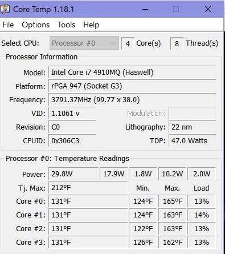Click the 1.8W power reading
The height and width of the screenshot is (254, 225).
[143, 174]
